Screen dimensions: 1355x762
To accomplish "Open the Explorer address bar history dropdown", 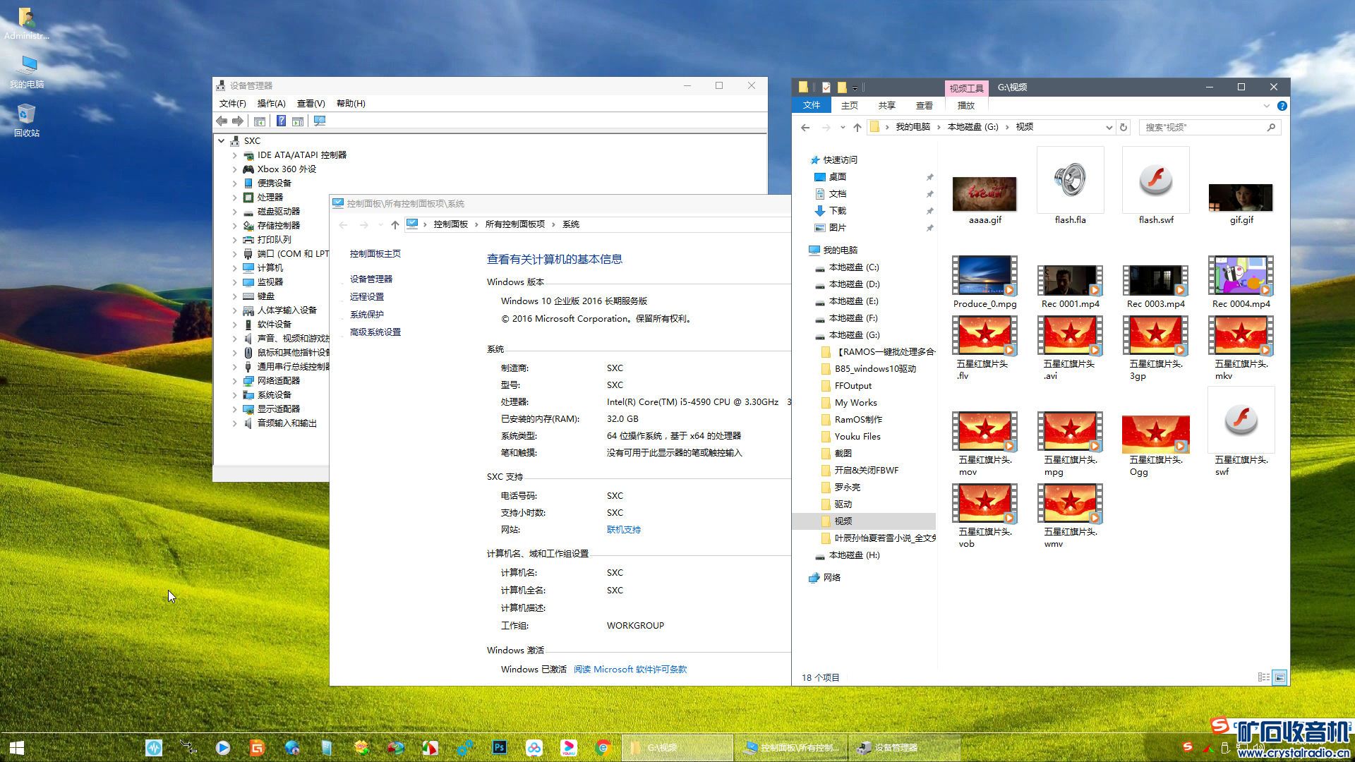I will click(x=1108, y=127).
